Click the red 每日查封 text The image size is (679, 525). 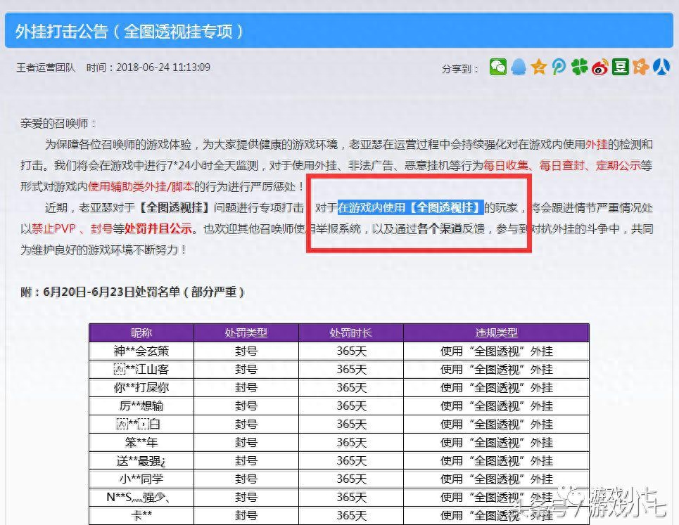click(x=562, y=166)
